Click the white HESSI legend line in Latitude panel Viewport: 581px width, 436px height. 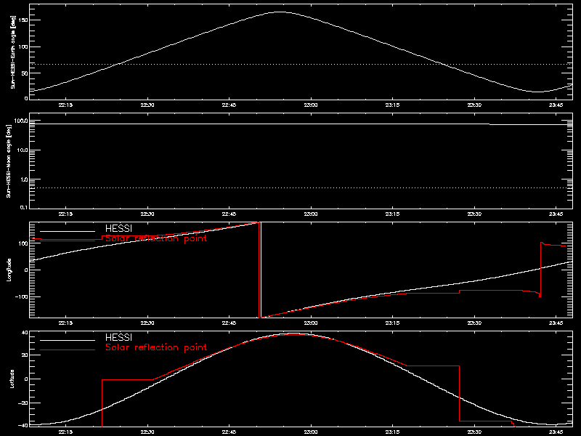click(68, 340)
